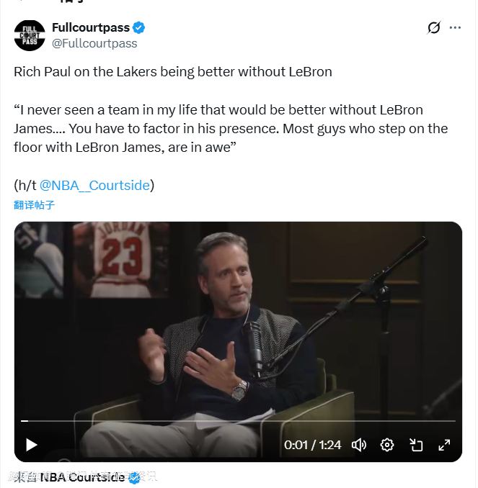The image size is (478, 488).
Task: Click the video time display 0:01 / 1:24
Action: pyautogui.click(x=312, y=445)
